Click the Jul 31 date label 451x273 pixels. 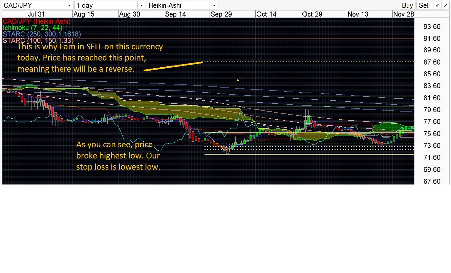[36, 14]
